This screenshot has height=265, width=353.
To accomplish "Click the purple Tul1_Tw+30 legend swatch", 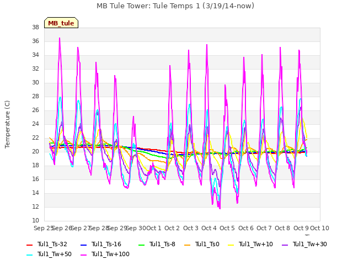I will 285,245.
